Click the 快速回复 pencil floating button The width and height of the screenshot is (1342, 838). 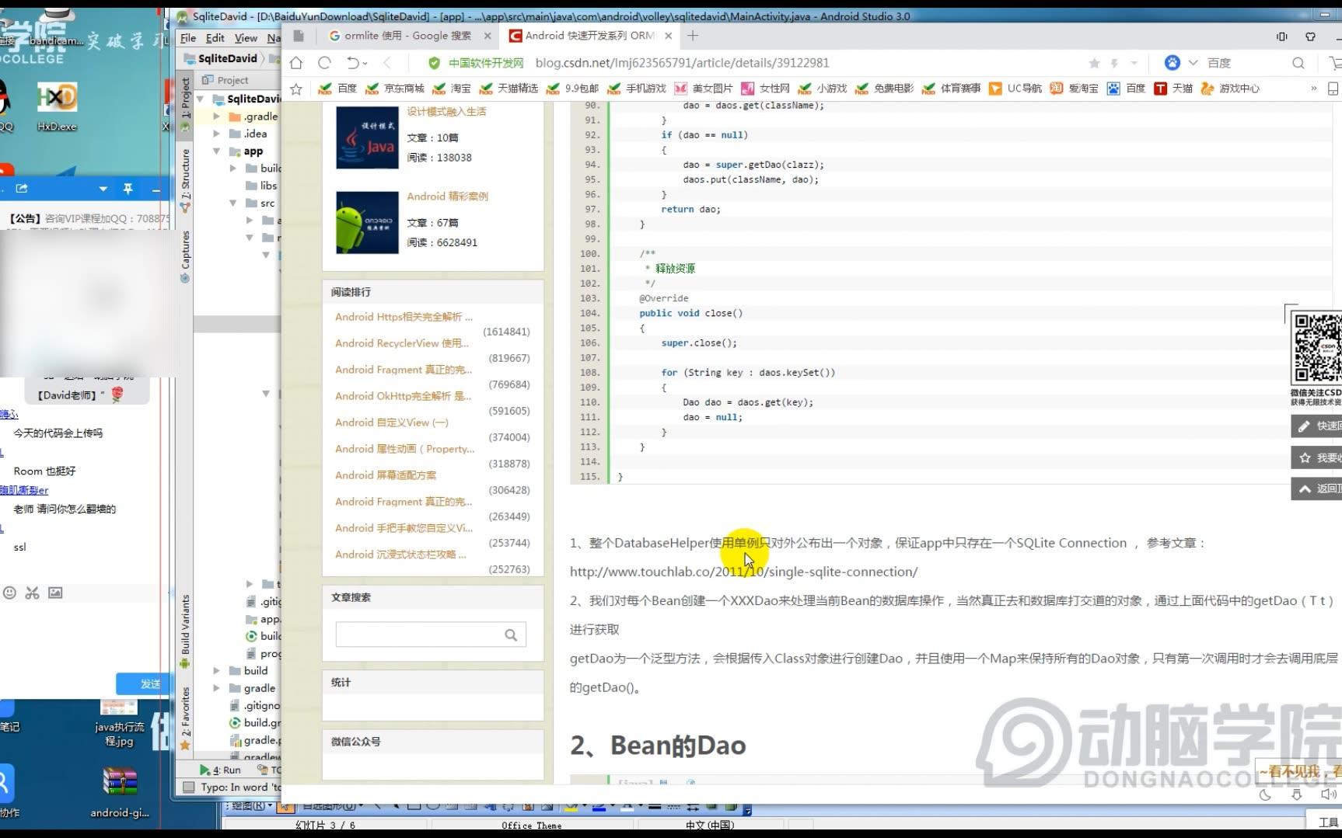point(1316,426)
